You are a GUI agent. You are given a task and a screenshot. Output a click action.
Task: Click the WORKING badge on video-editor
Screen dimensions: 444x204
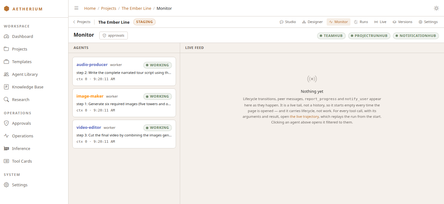158,128
